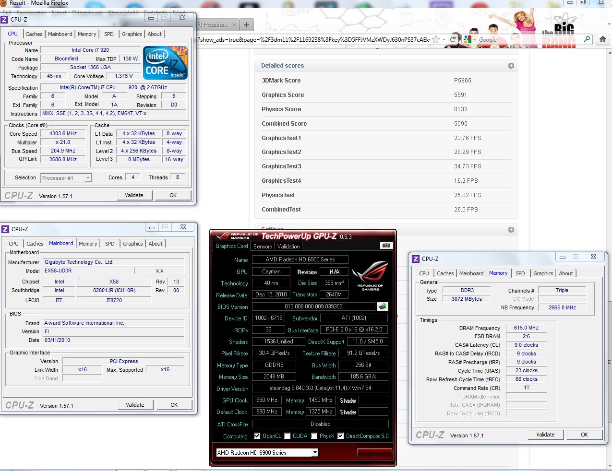Click the Republic of Gamers logo in GPU-Z title bar
Image resolution: width=612 pixels, height=471 pixels.
[237, 235]
